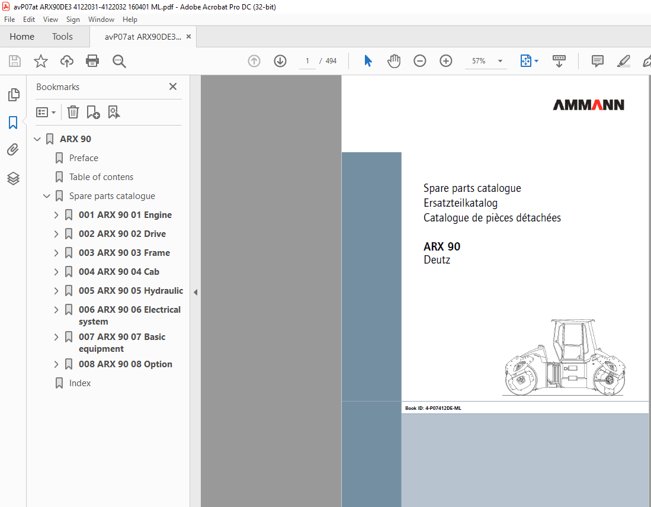Open the Window menu

(x=101, y=20)
